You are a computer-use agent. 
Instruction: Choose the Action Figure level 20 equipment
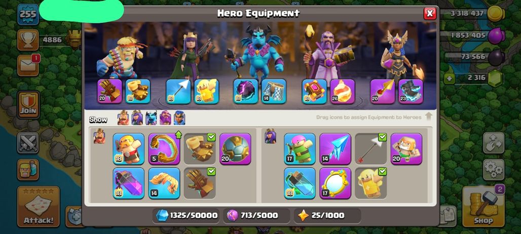tap(406, 149)
